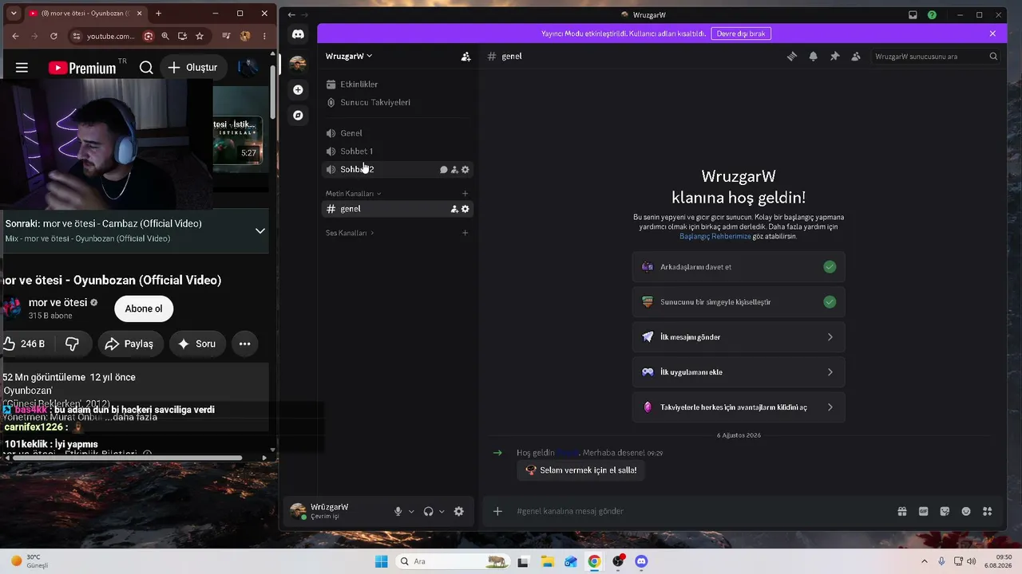Image resolution: width=1022 pixels, height=574 pixels.
Task: Click the Paylaş share button
Action: pos(131,344)
